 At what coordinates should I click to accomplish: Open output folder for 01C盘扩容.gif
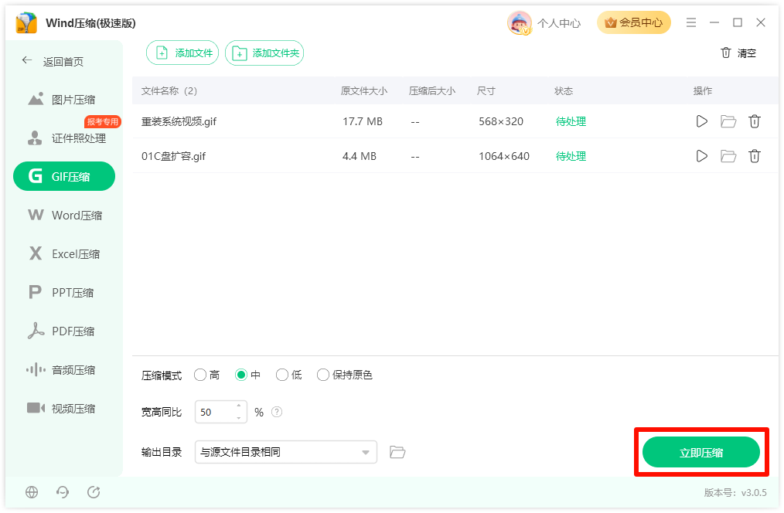coord(728,156)
